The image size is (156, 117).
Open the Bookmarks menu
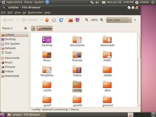[x=35, y=13]
